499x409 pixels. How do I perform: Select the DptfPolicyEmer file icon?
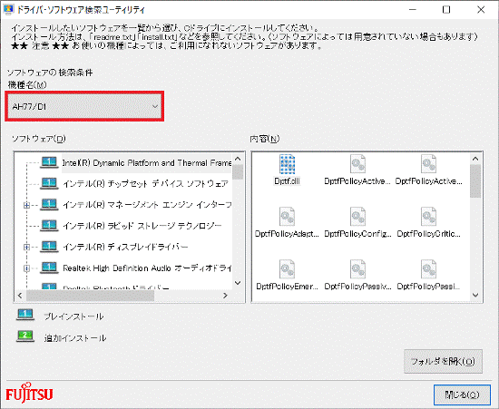pyautogui.click(x=287, y=269)
